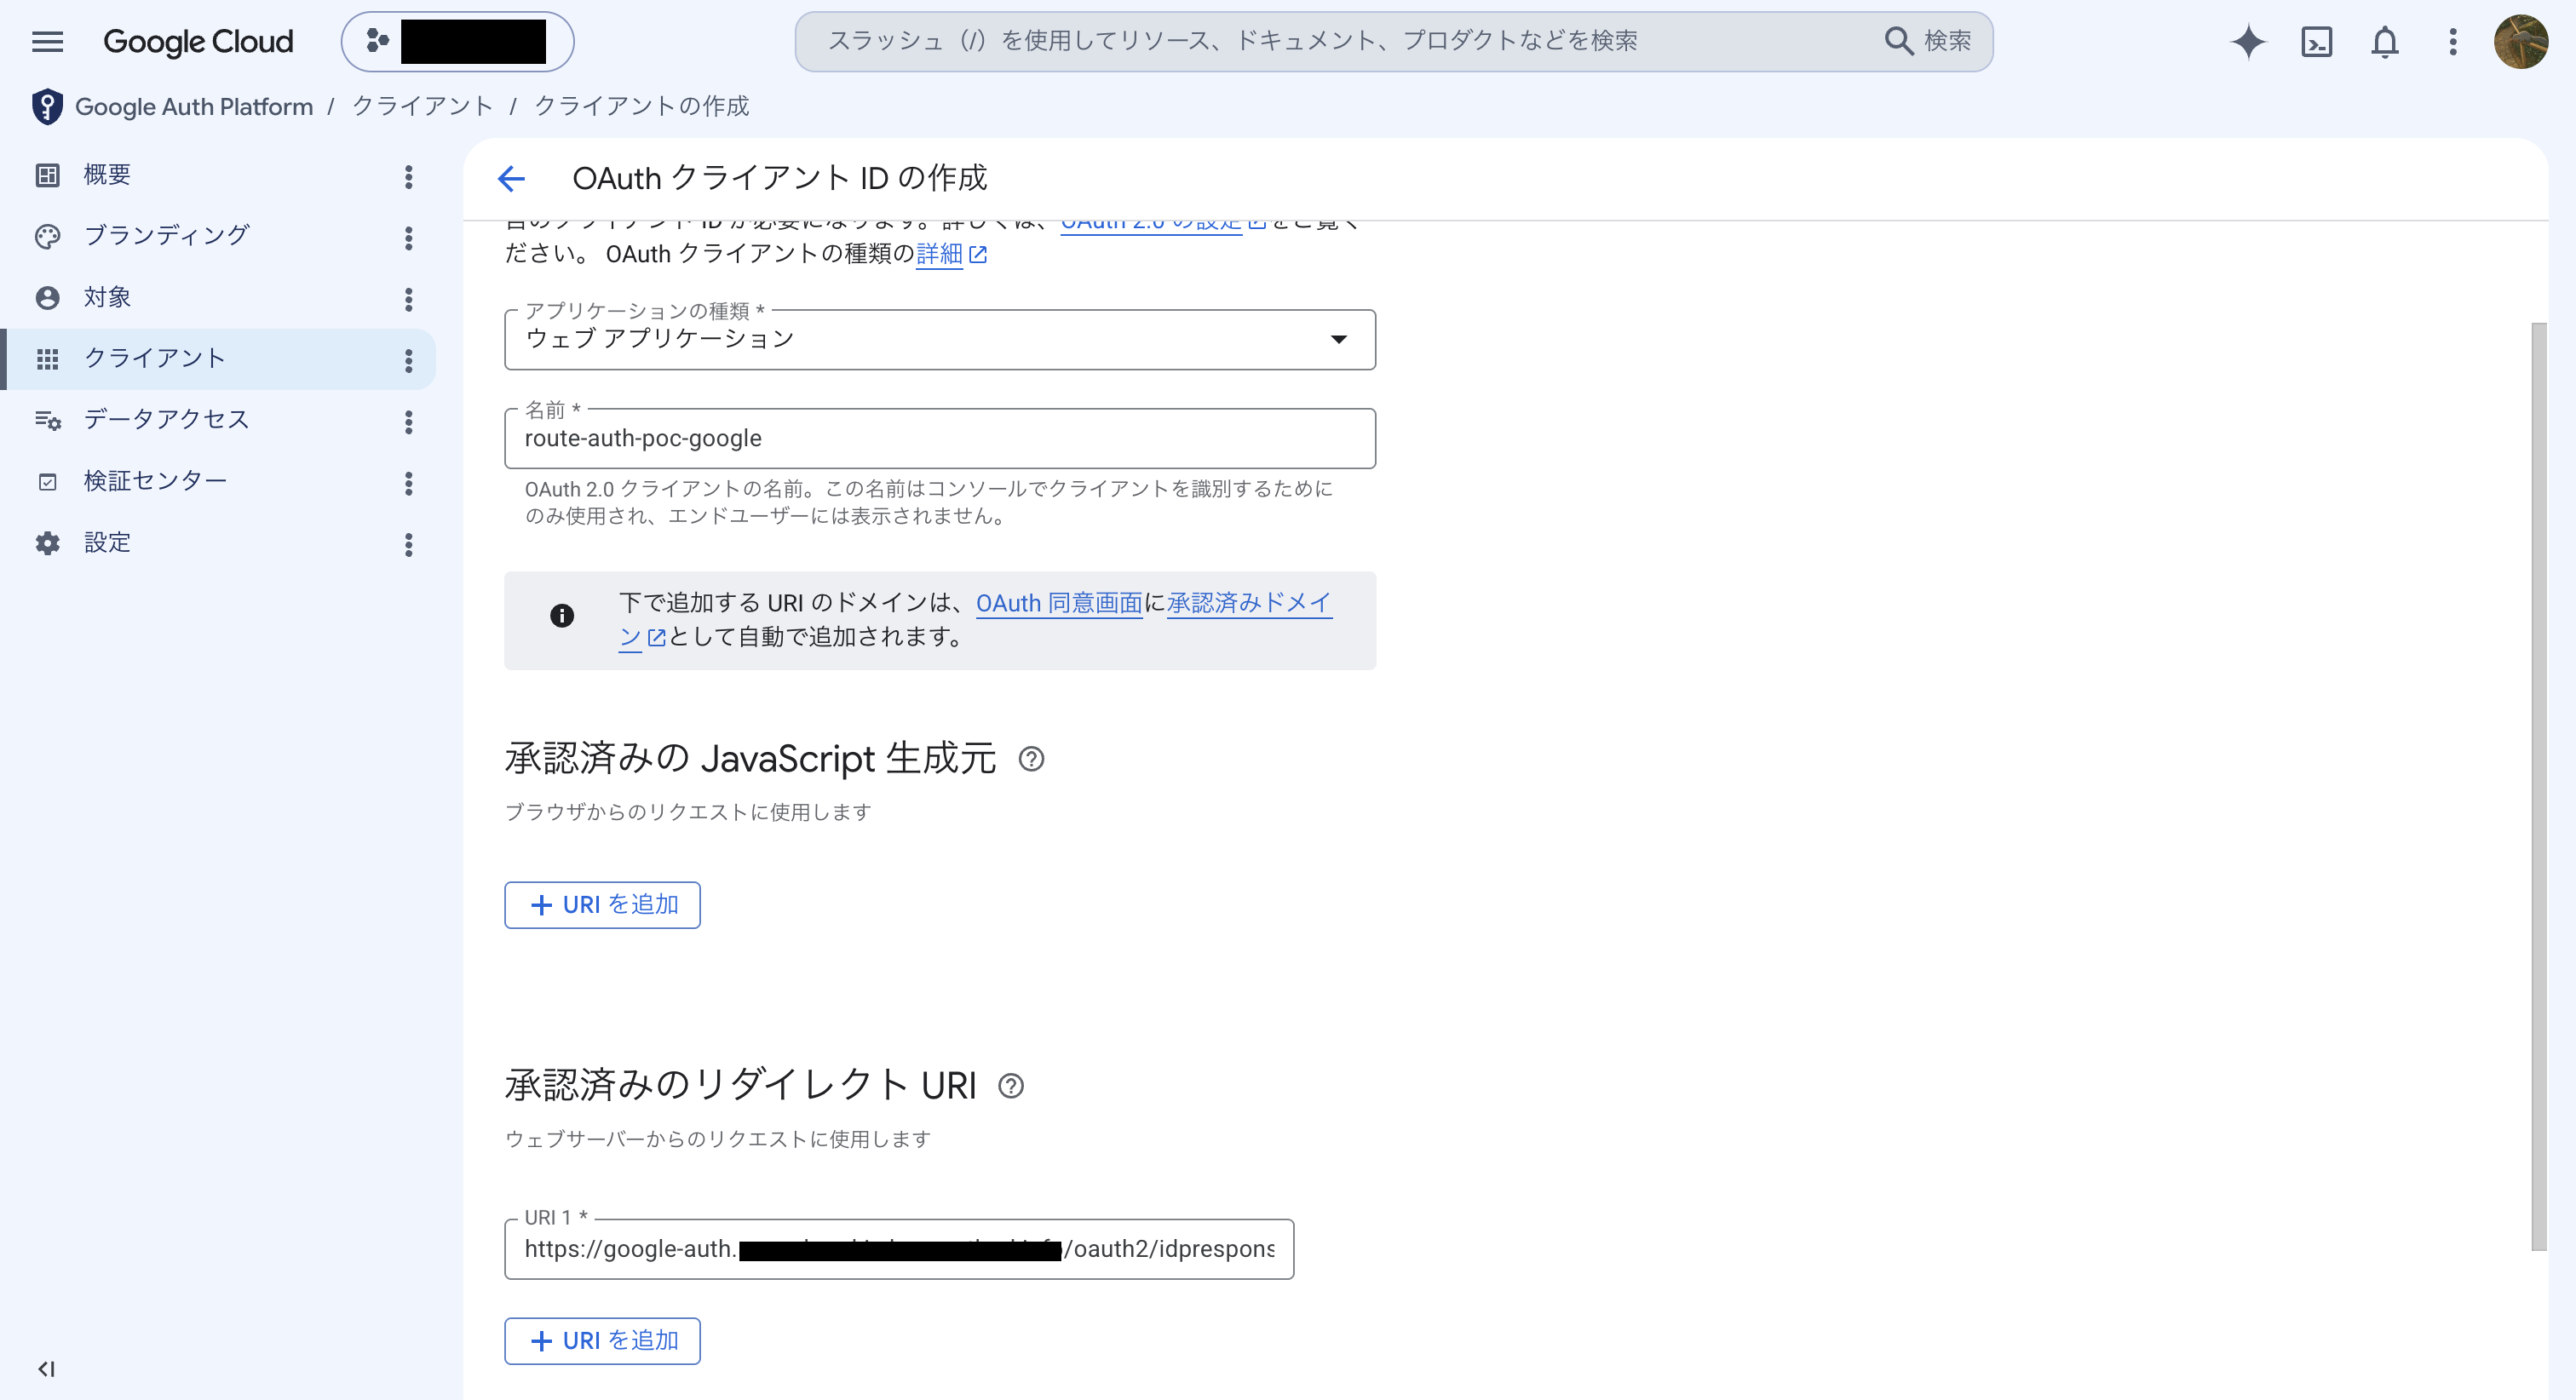Screen dimensions: 2576x1400
Task: Click the back arrow beside the title
Action: pos(511,178)
